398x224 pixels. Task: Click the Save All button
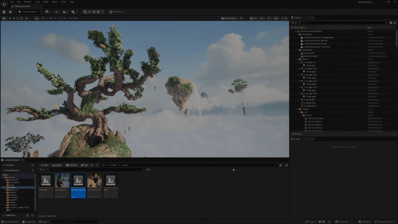click(x=71, y=165)
